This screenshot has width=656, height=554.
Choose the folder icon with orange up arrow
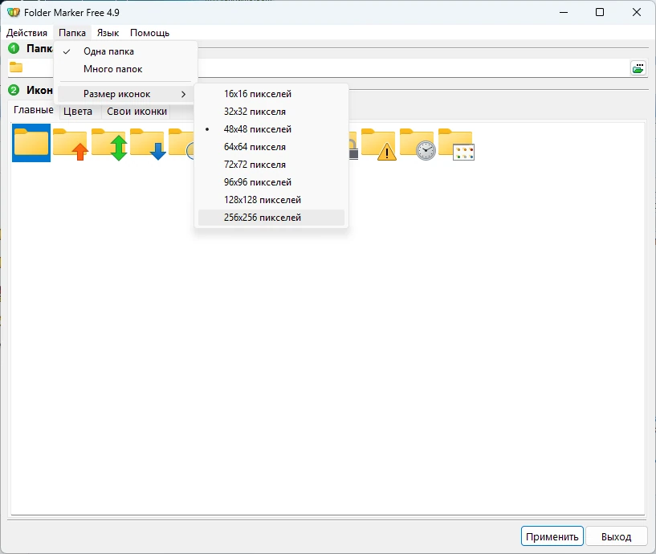[71, 144]
